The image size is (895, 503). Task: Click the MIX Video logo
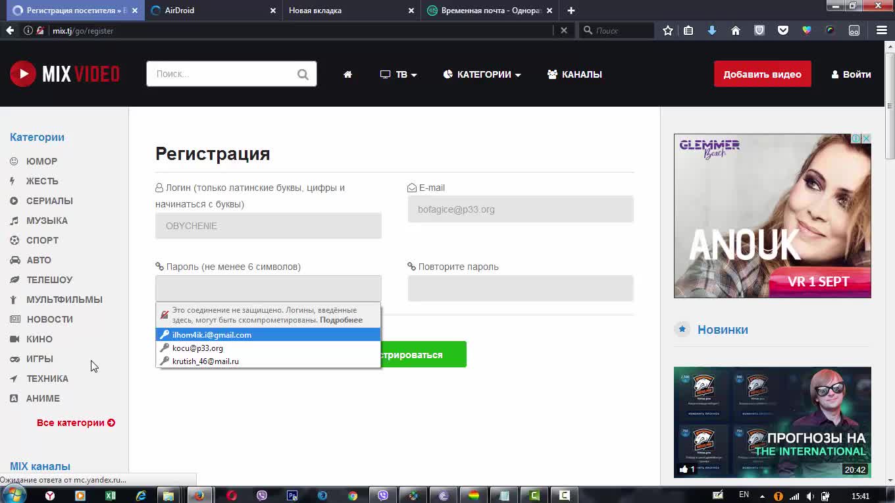64,74
